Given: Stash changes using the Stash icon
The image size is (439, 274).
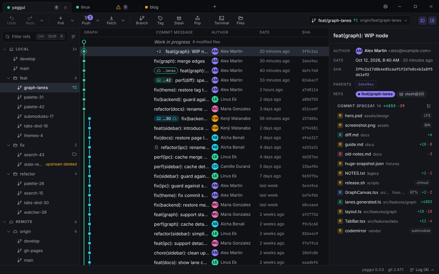Looking at the screenshot, I should pyautogui.click(x=179, y=20).
